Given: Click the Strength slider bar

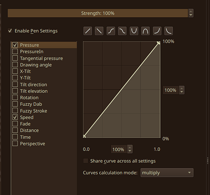Looking at the screenshot, I should 98,13.
